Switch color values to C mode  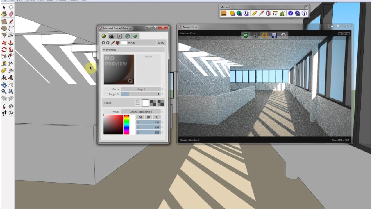click(x=157, y=117)
